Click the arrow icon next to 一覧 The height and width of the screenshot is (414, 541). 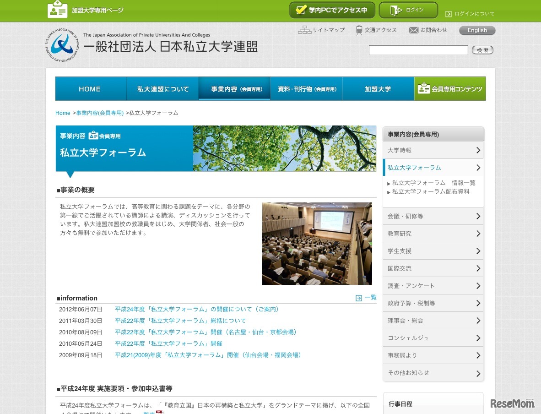(x=359, y=298)
